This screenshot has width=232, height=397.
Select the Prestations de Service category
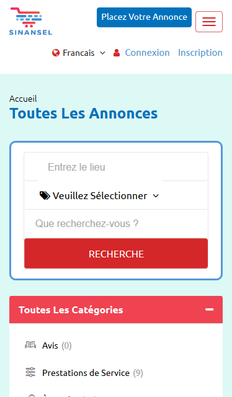click(86, 373)
